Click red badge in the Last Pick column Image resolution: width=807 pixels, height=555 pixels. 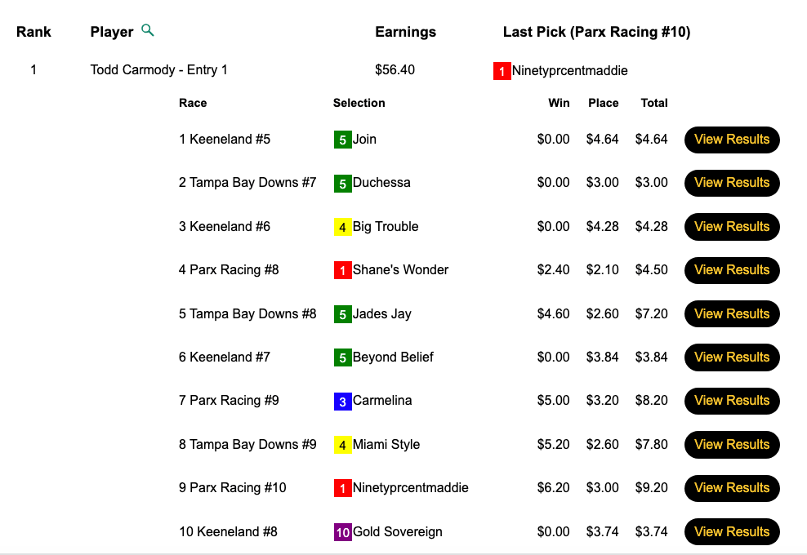pos(502,71)
